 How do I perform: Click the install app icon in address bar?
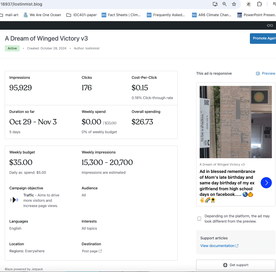[x=215, y=4]
